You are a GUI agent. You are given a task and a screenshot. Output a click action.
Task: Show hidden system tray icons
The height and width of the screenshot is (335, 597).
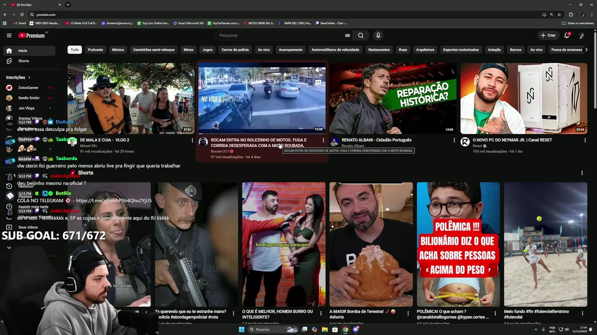tap(536, 329)
